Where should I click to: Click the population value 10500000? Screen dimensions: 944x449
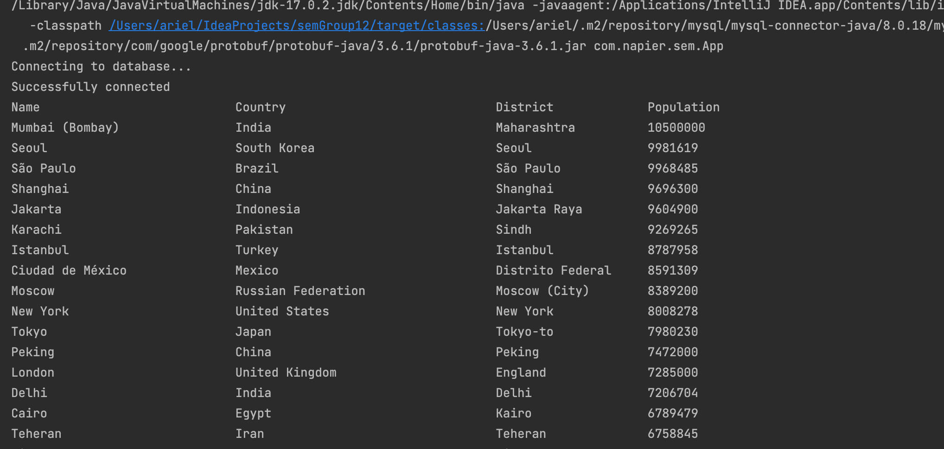[x=676, y=128]
